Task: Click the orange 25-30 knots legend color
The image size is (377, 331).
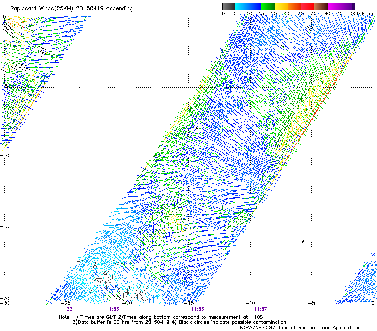Action: coord(294,6)
